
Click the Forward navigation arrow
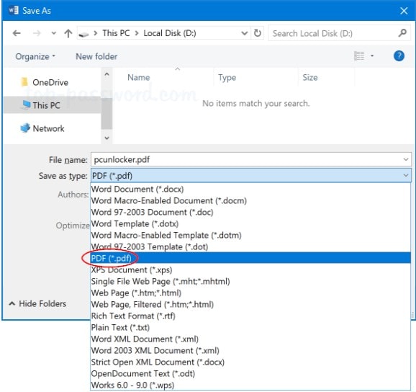[37, 33]
